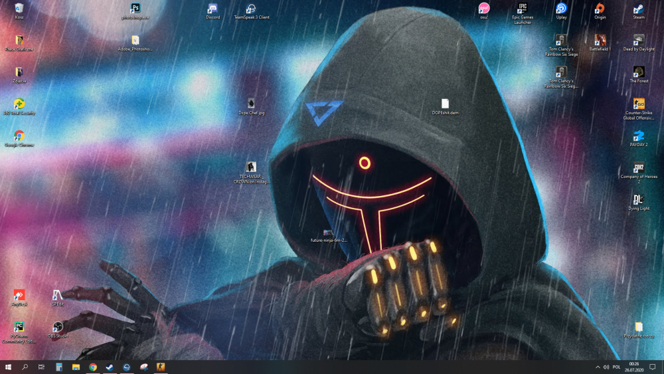Select the Company of Heroes 2 shortcut
Viewport: 664px width, 374px height.
(639, 173)
